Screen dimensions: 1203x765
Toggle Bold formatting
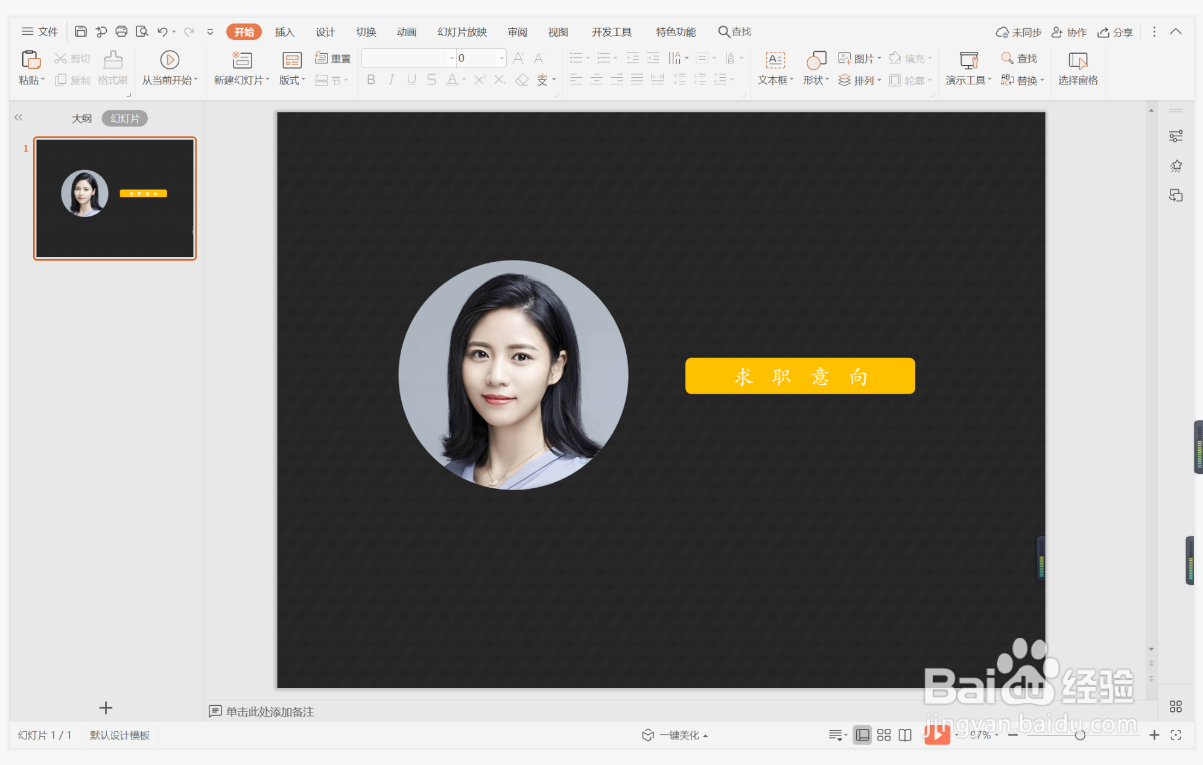[x=371, y=80]
